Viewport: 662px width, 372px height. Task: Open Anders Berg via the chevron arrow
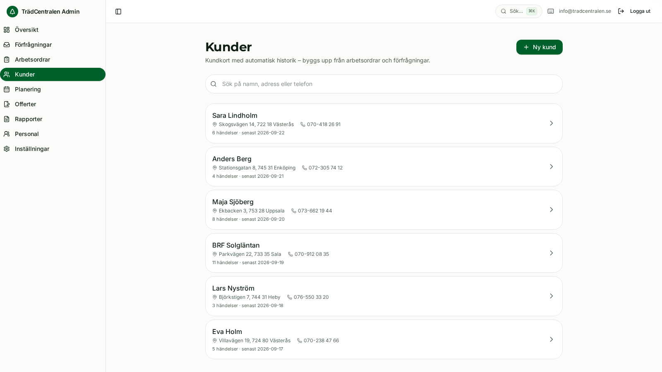tap(552, 167)
